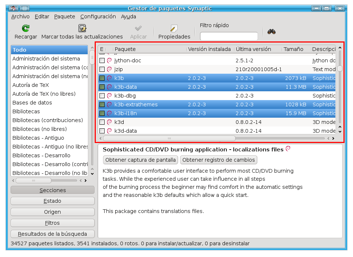Select Bibliotecas section
This screenshot has height=257, width=353.
[49, 111]
